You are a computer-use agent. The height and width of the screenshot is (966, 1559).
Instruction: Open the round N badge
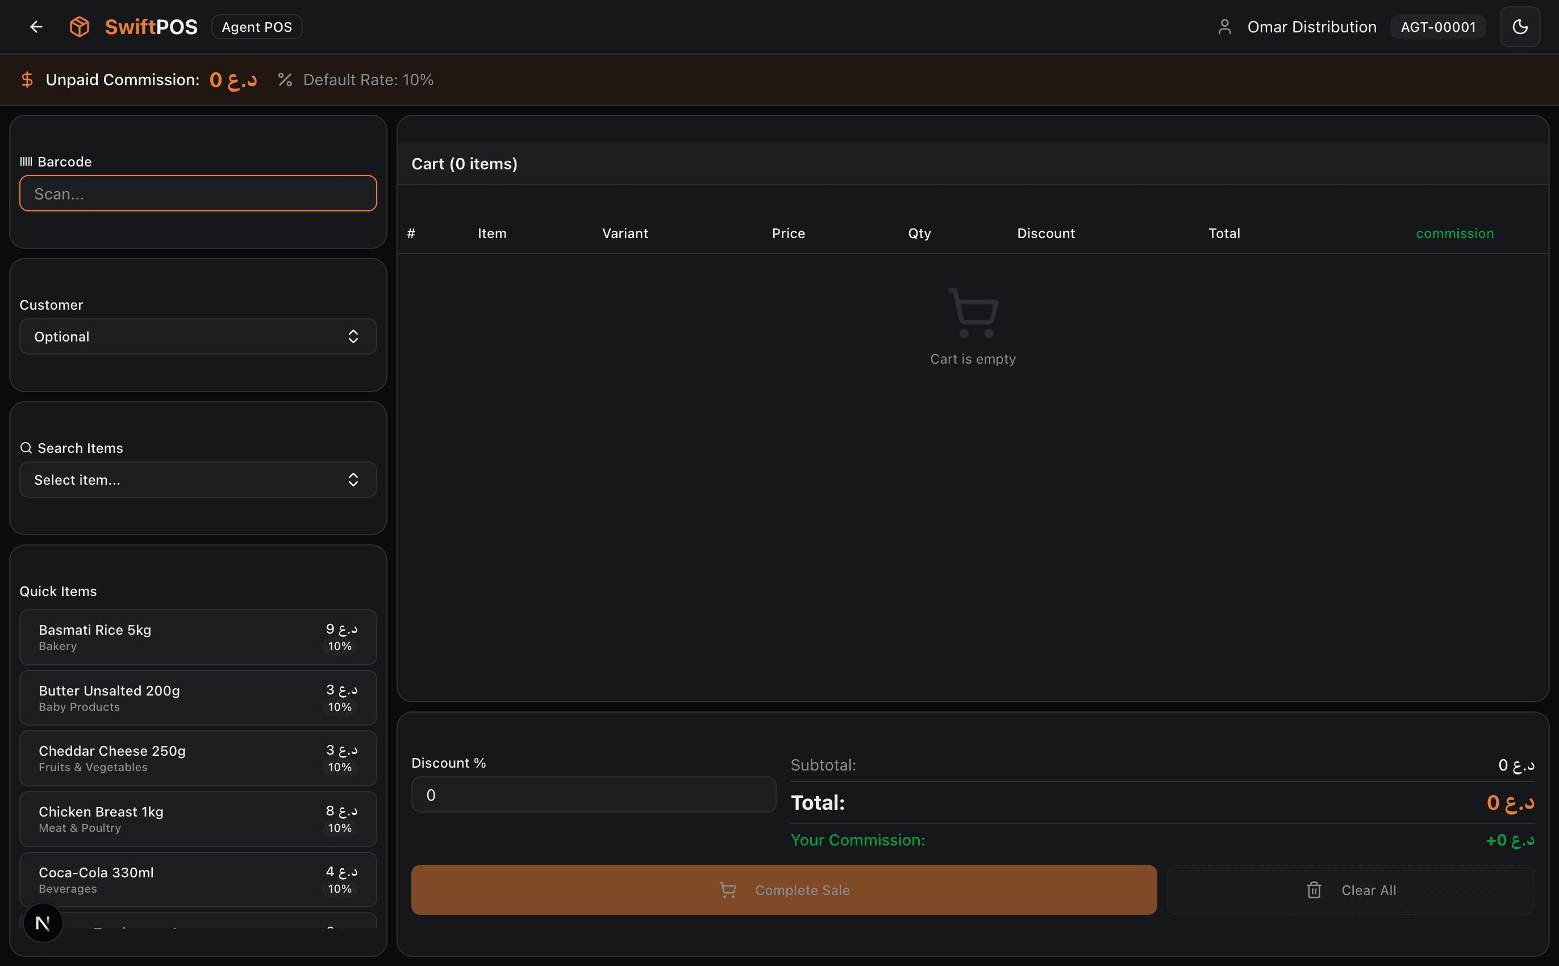tap(43, 923)
